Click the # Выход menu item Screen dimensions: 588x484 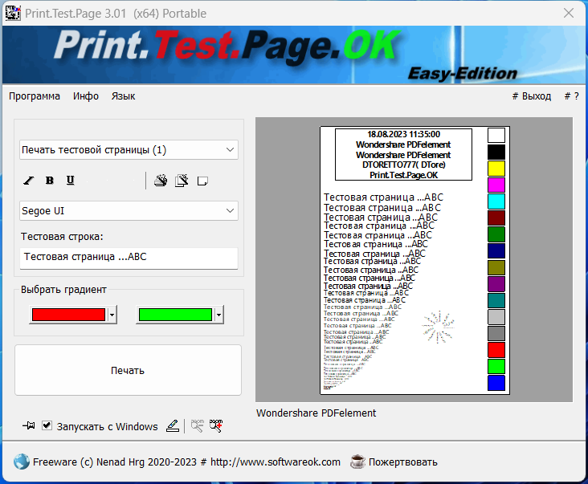pos(532,96)
